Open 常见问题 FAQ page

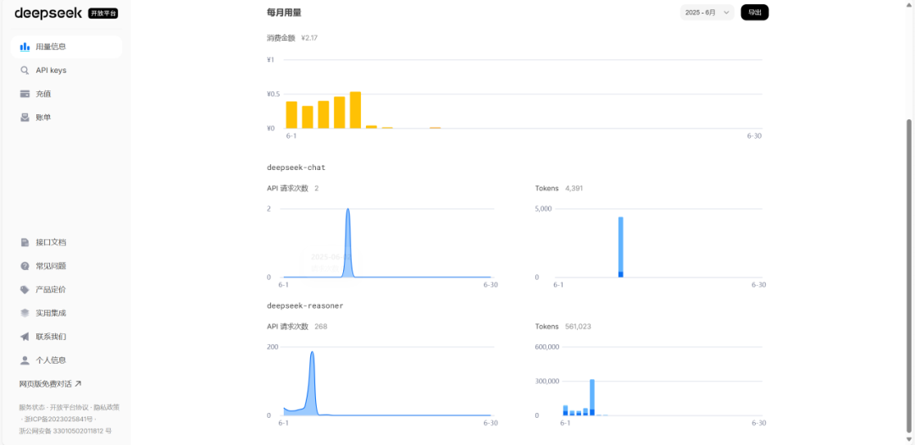66,266
